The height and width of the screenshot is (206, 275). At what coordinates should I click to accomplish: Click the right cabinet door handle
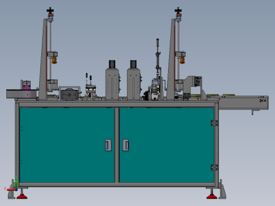click(126, 145)
